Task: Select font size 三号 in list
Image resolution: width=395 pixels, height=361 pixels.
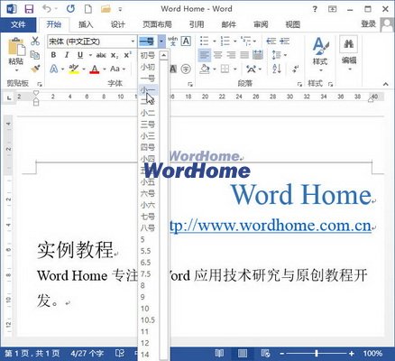Action: 148,125
